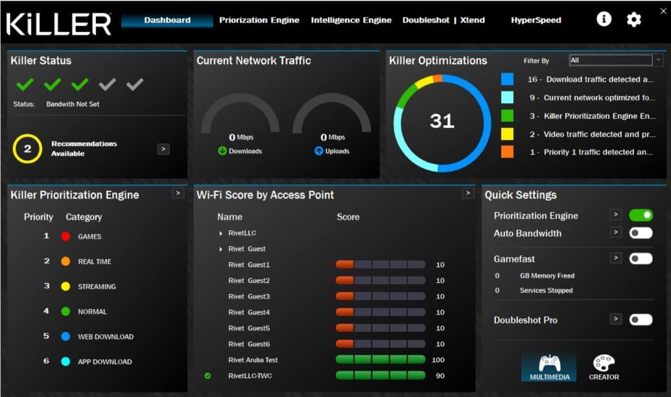Expand the RivetLLC access point entry
This screenshot has height=397, width=671.
click(x=221, y=232)
